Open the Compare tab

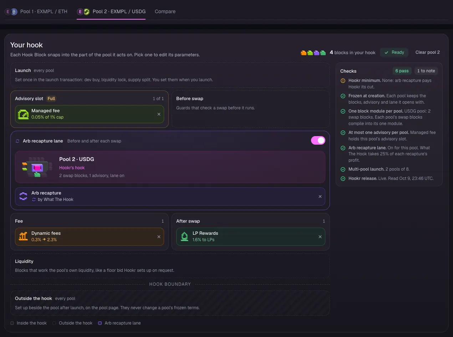[165, 11]
